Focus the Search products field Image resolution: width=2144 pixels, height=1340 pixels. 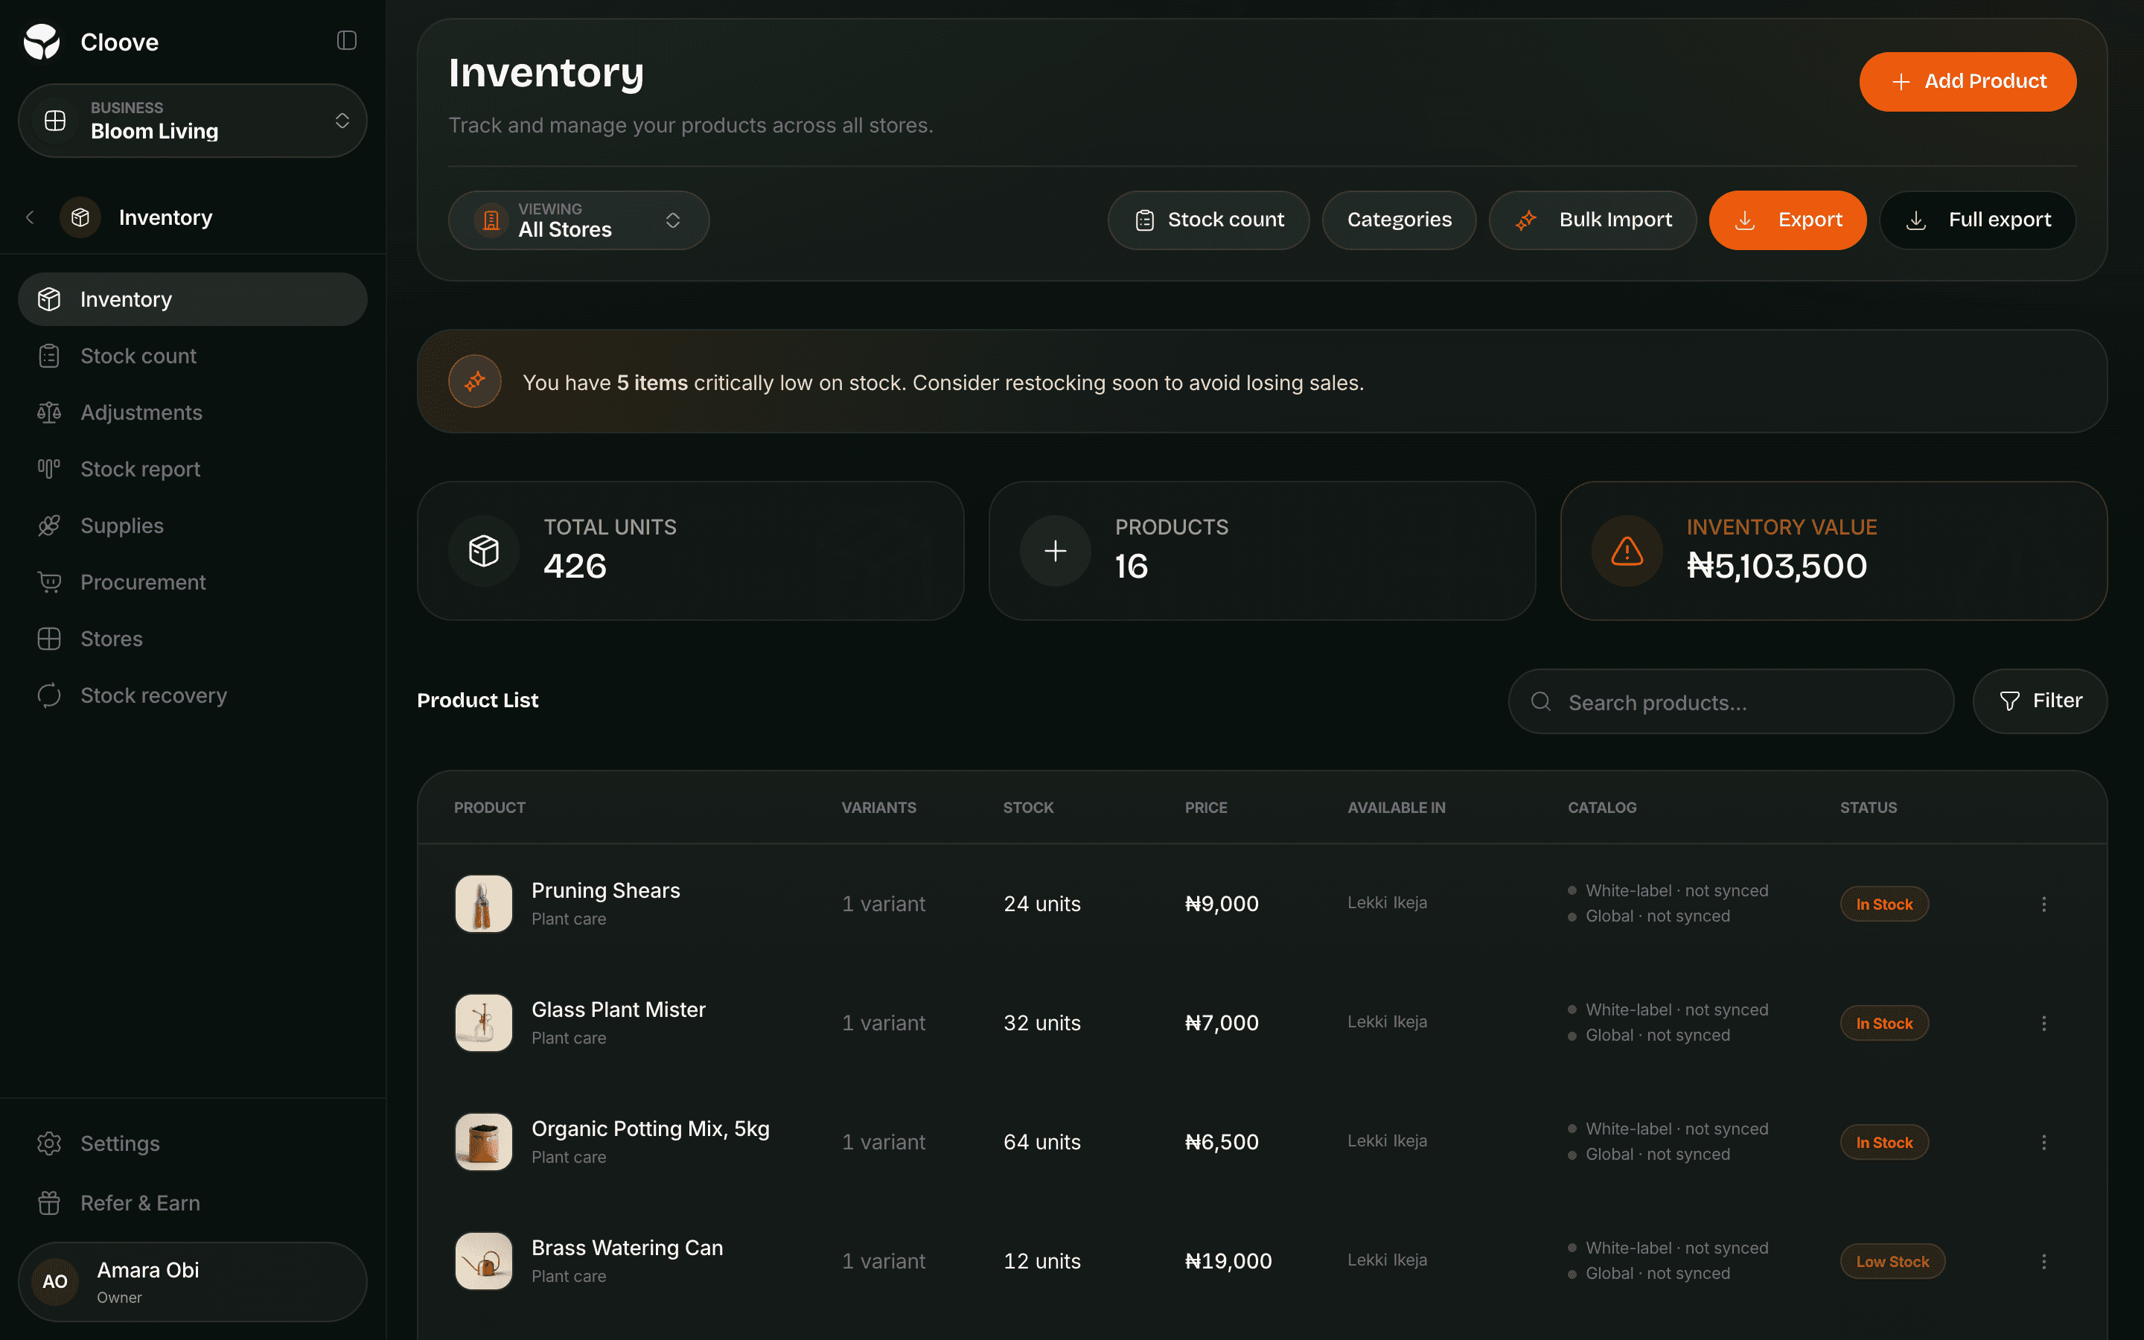[1731, 701]
